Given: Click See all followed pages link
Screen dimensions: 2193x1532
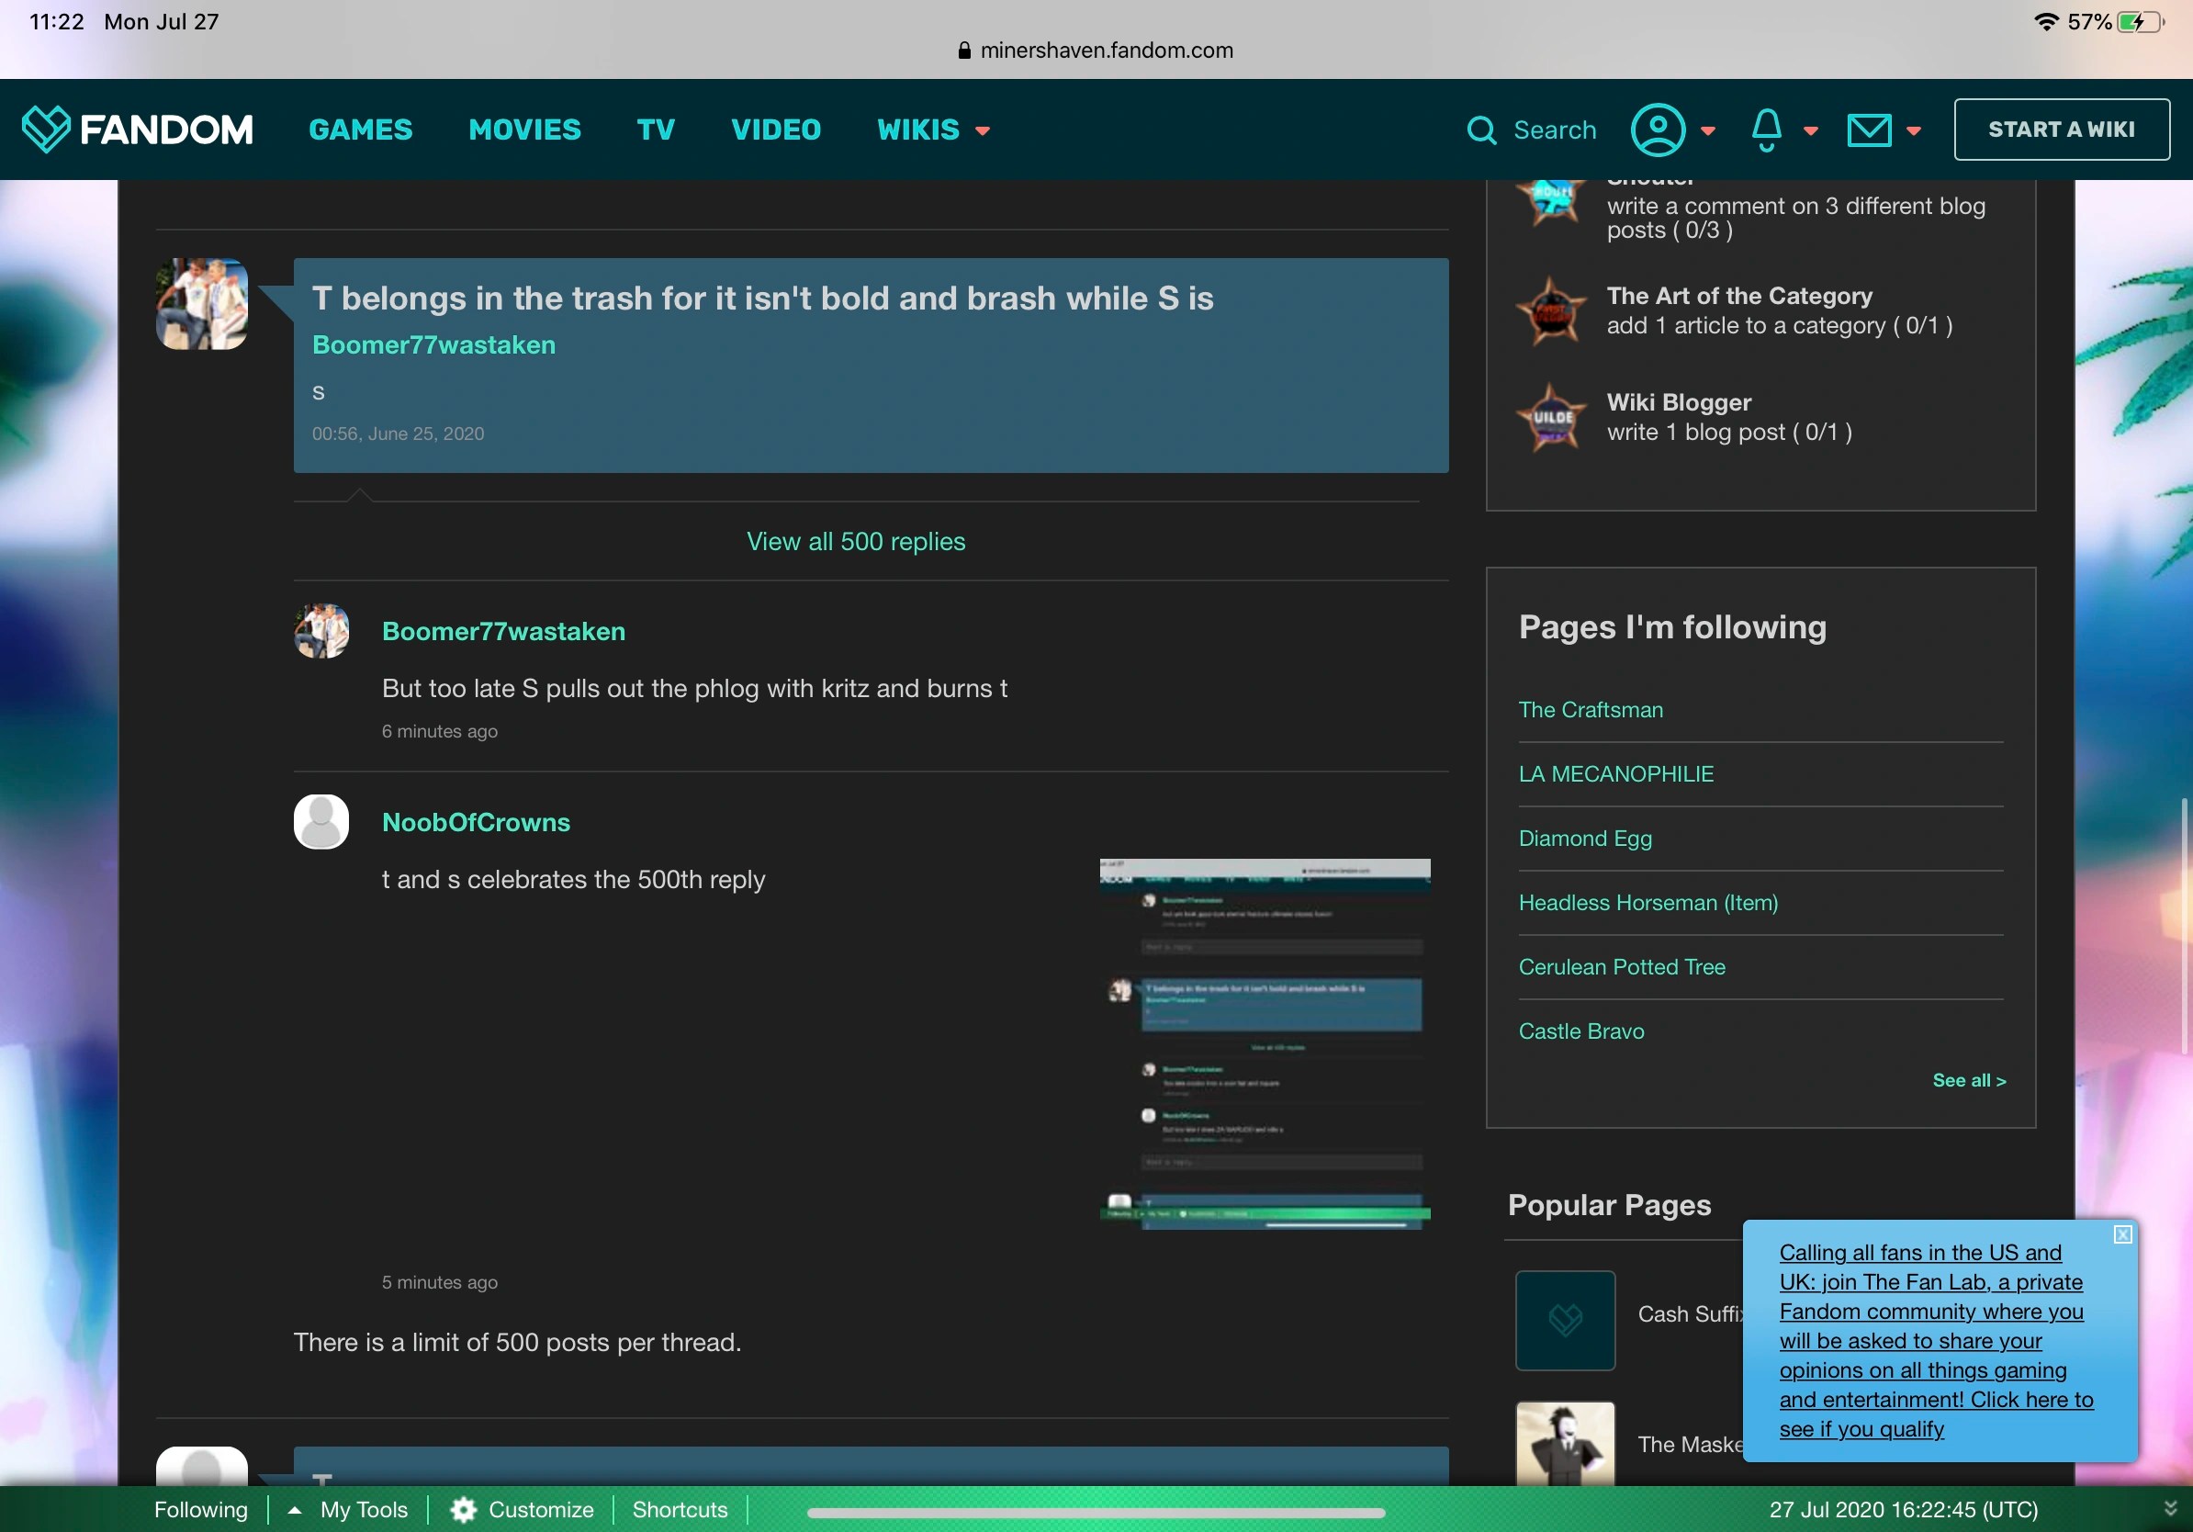Looking at the screenshot, I should click(1968, 1080).
